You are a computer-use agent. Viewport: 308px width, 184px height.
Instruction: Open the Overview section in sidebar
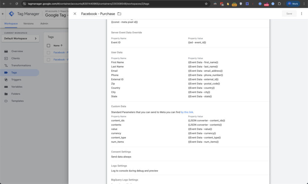tap(17, 51)
